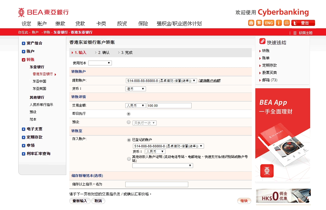Click 账户 in the breadcrumb
Viewport: 326px width, 210px height.
click(x=35, y=33)
